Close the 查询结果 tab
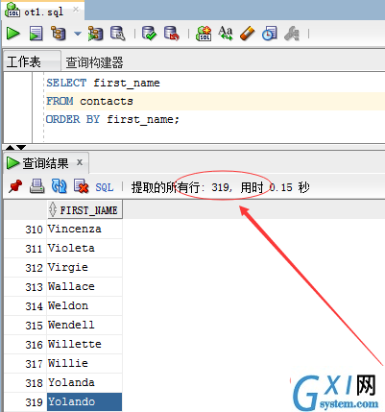Viewport: 385px width, 412px height. 80,162
